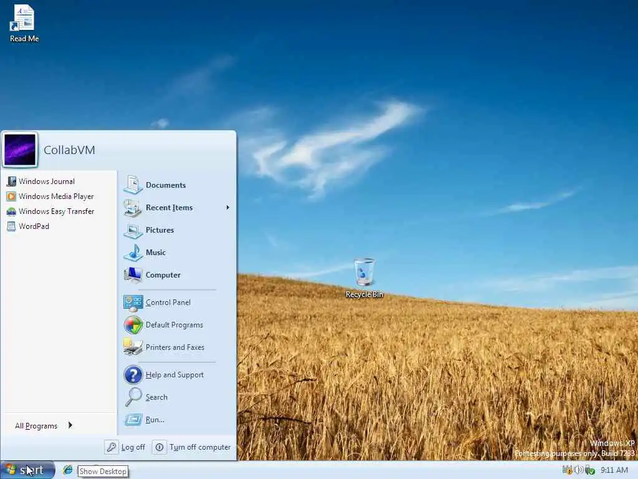Viewport: 638px width, 479px height.
Task: Click the Log off button
Action: (x=125, y=447)
